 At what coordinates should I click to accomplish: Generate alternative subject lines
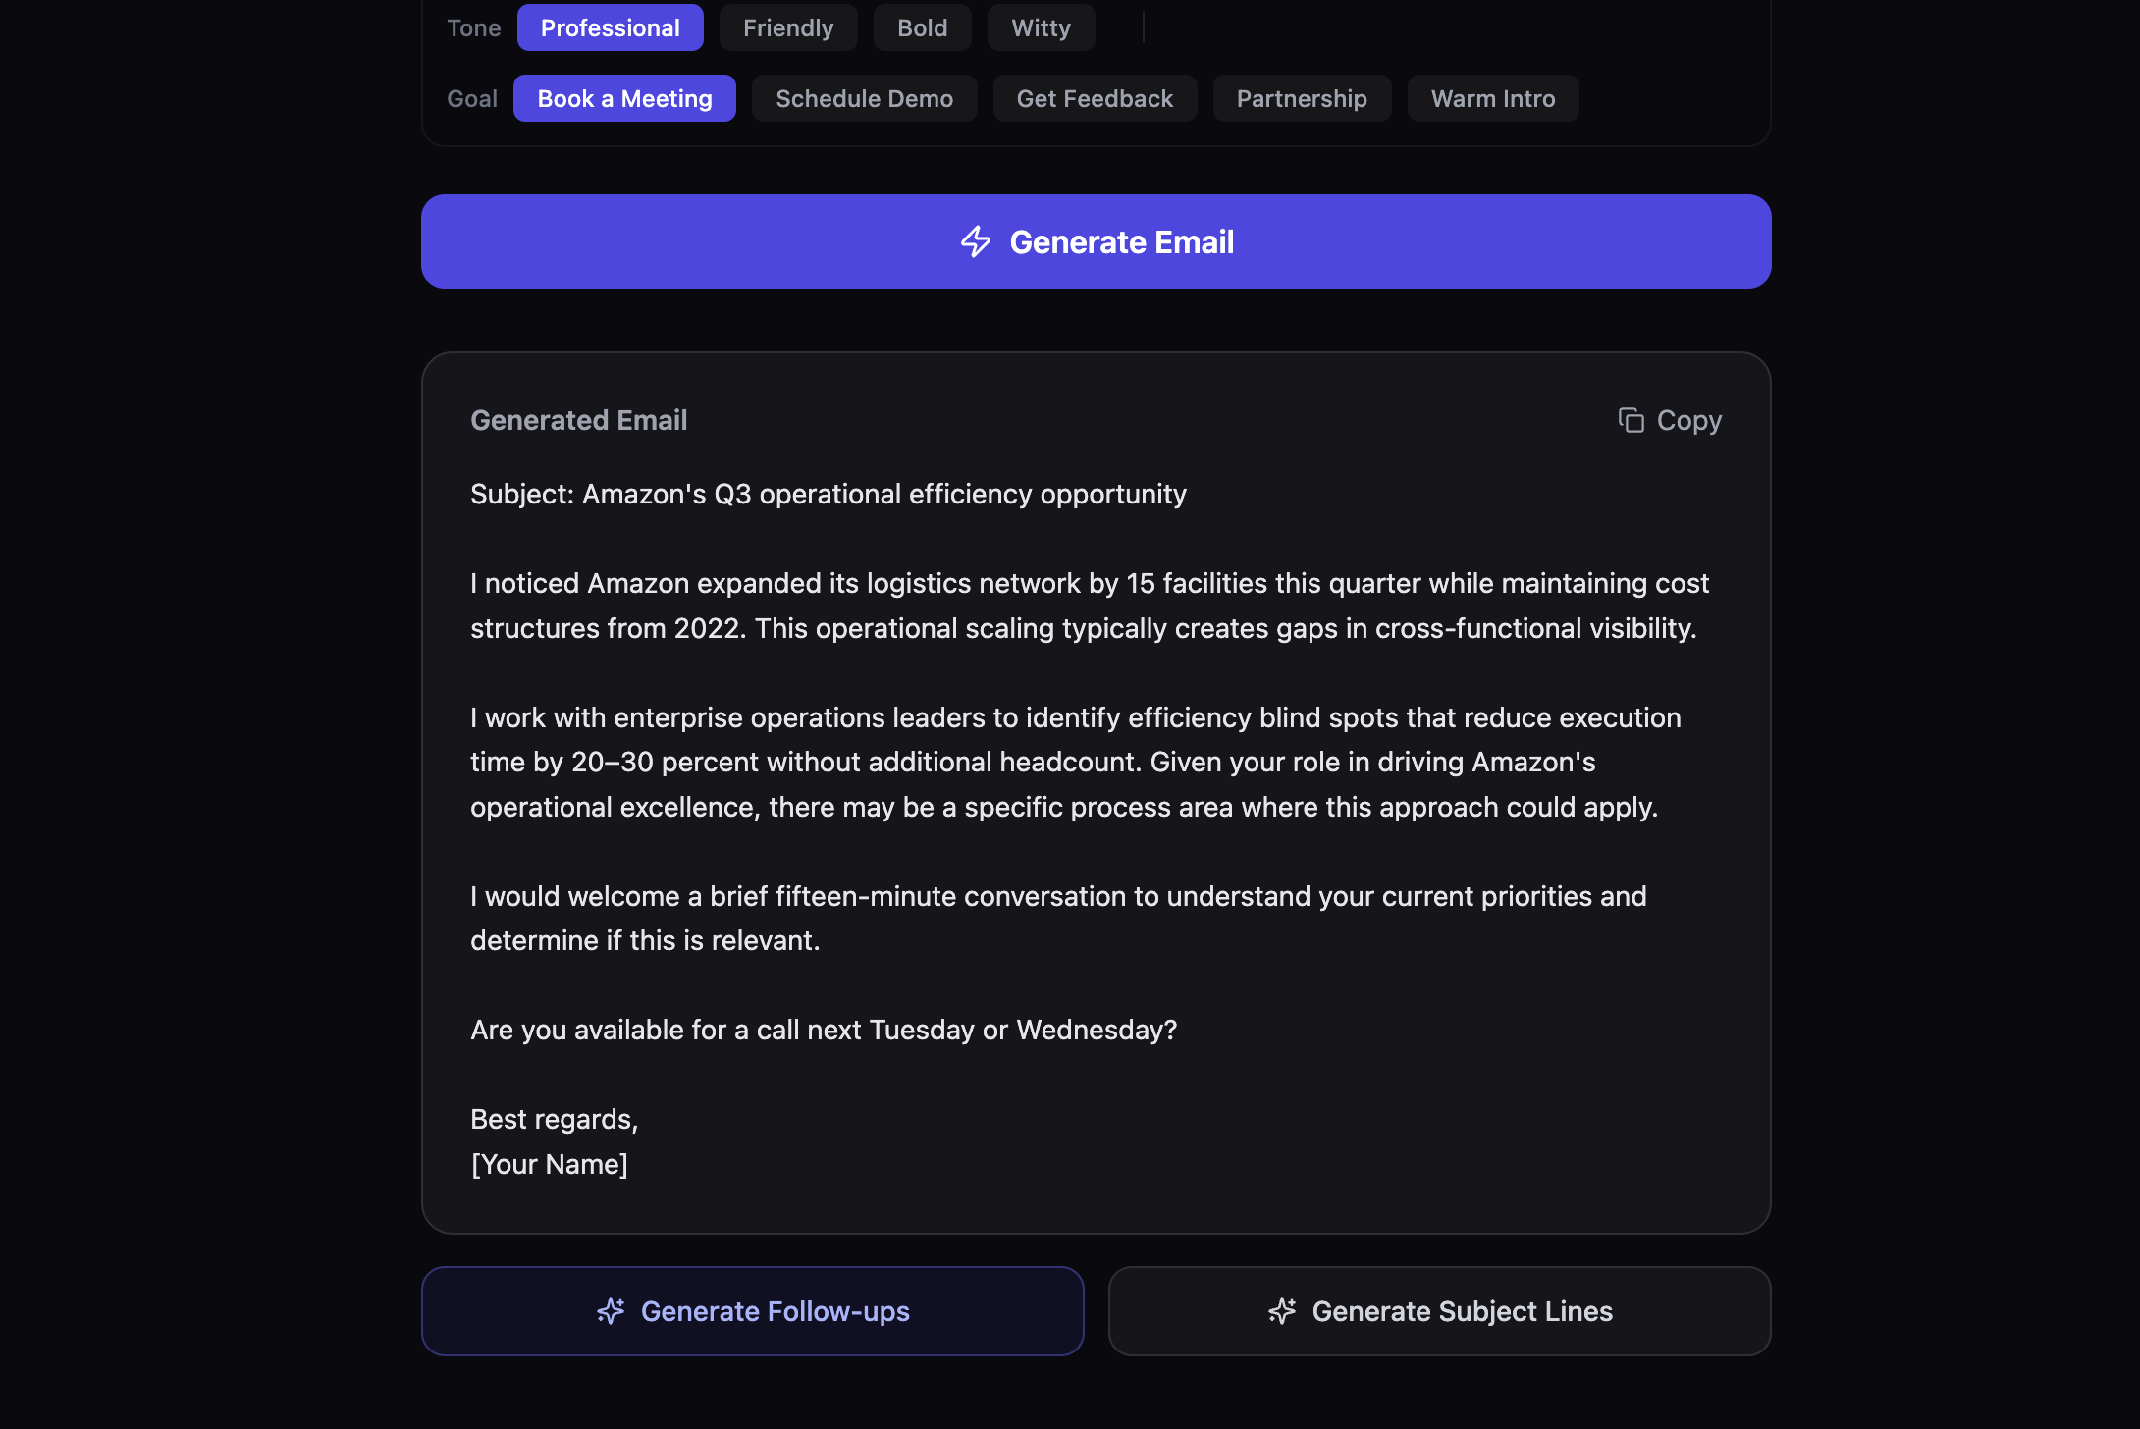[1439, 1310]
